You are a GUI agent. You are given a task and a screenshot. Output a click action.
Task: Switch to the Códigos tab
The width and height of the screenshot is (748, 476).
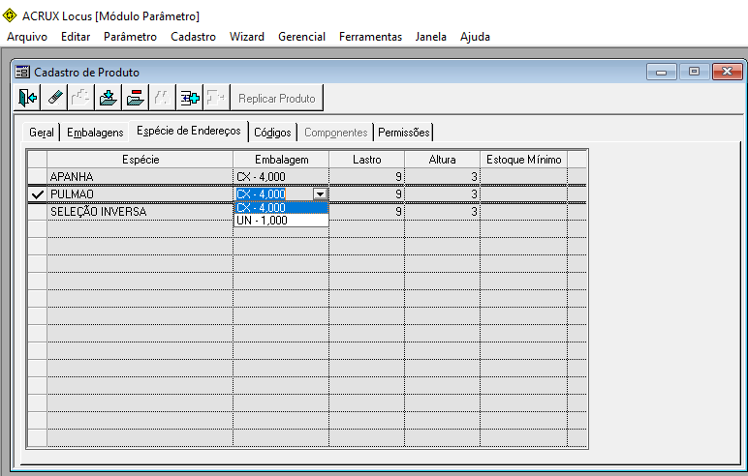tap(272, 132)
